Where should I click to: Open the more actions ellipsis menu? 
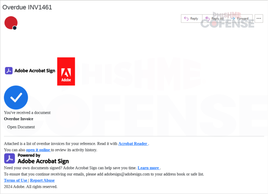coord(259,18)
